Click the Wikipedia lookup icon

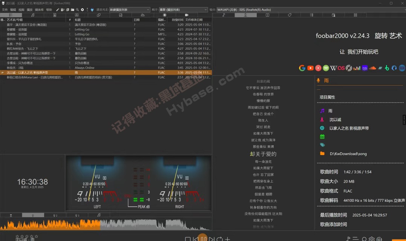(334, 68)
